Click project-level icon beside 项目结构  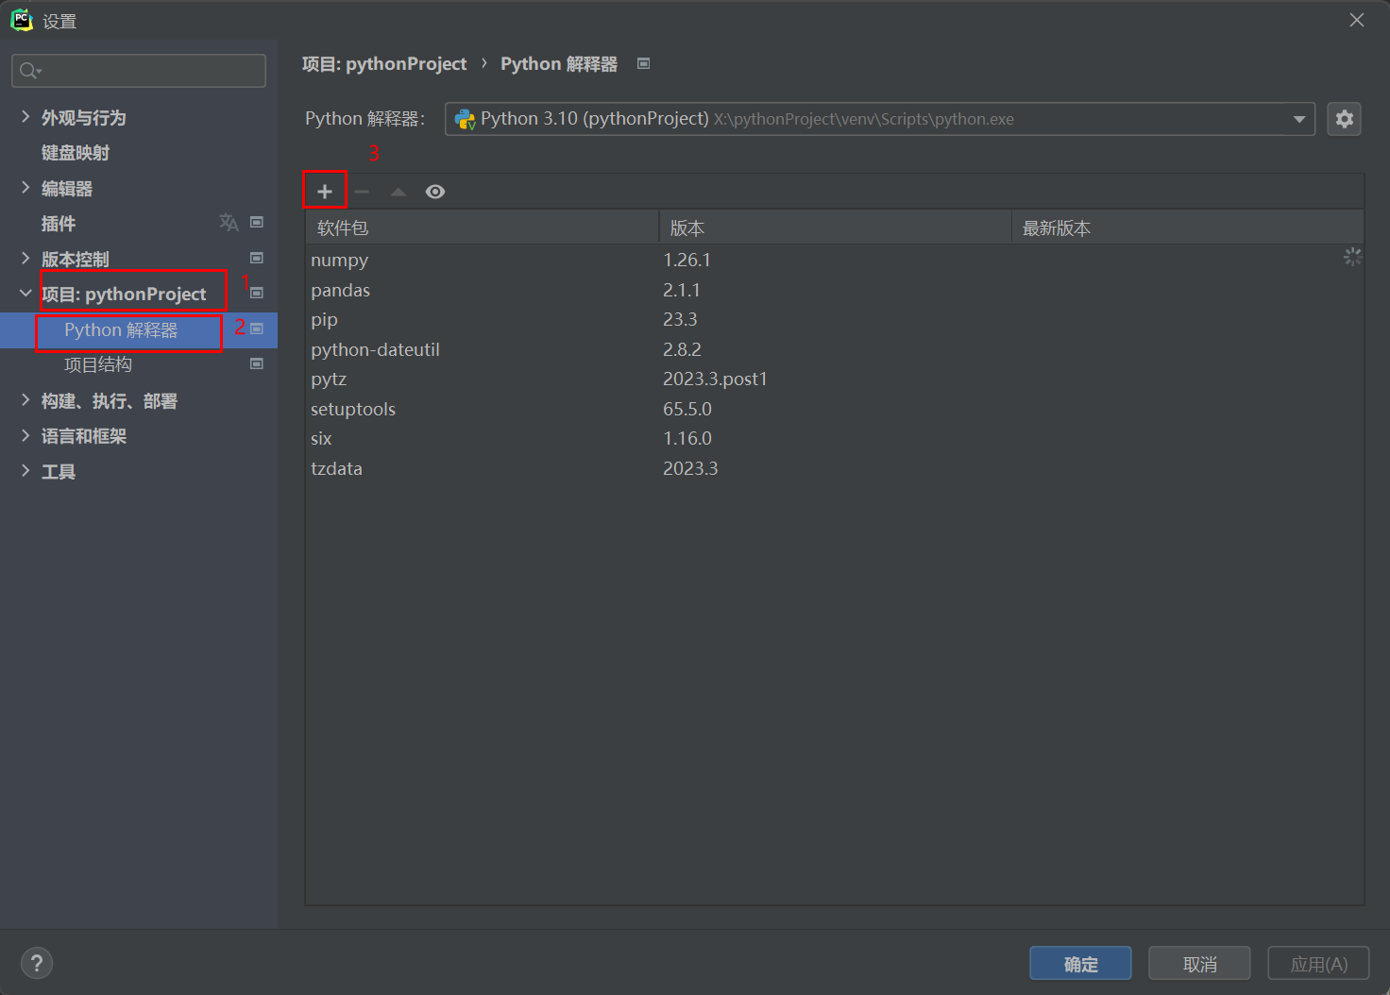(257, 363)
